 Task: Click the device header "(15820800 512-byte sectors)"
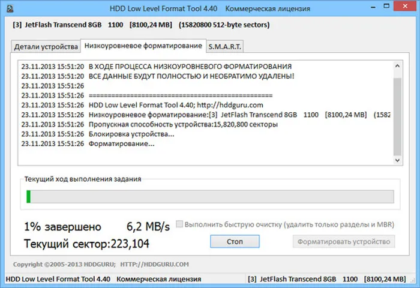(x=224, y=25)
